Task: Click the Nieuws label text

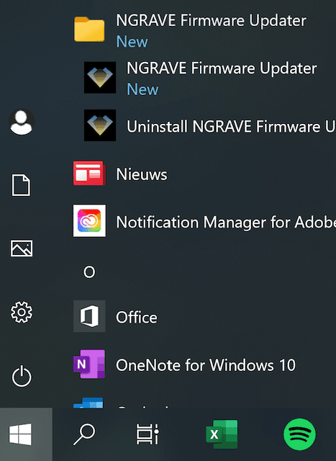Action: click(x=142, y=174)
